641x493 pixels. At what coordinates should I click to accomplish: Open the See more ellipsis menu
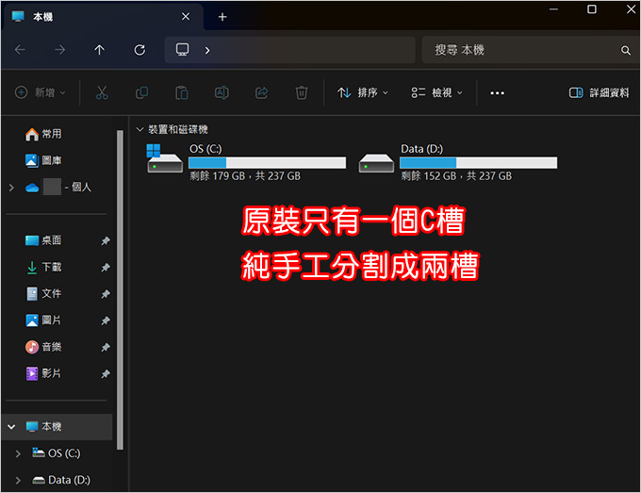coord(497,92)
